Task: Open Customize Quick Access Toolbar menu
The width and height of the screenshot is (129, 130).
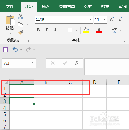Action: click(41, 50)
